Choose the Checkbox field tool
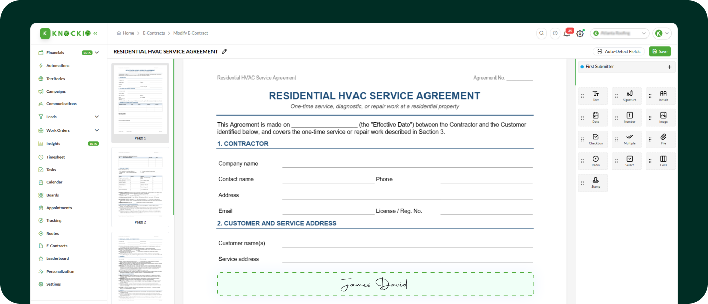Viewport: 708px width, 304px height. pyautogui.click(x=593, y=139)
